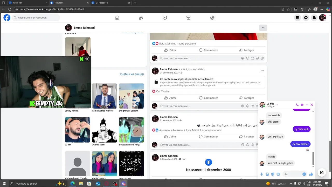Click the new message compose icon

[322, 172]
